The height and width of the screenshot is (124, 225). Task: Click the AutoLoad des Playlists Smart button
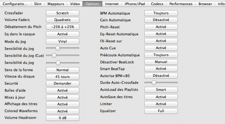point(161,90)
